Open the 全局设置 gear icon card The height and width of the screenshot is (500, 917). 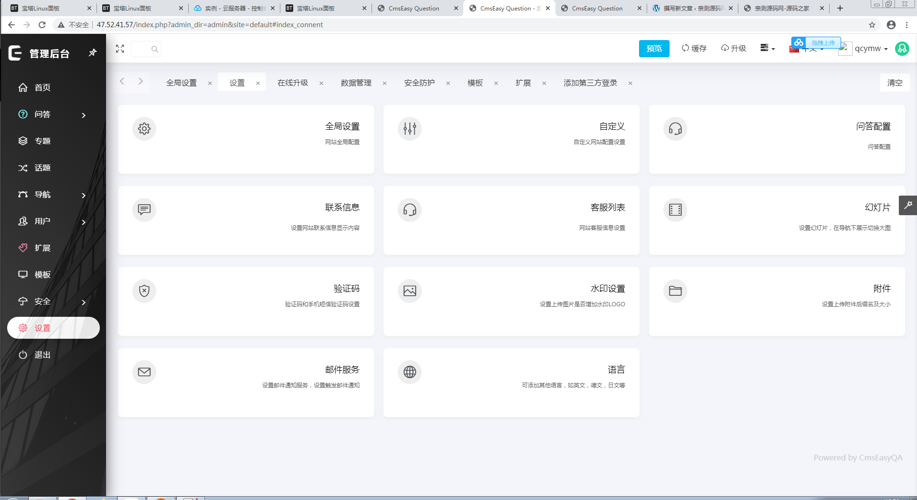[x=144, y=128]
